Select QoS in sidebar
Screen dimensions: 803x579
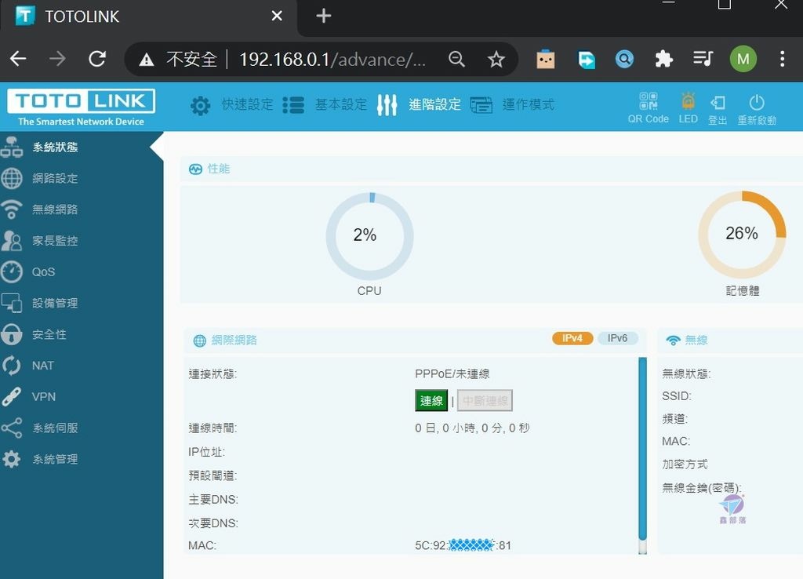pos(44,272)
